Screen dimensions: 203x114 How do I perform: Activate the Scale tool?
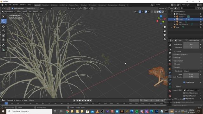click(3, 35)
